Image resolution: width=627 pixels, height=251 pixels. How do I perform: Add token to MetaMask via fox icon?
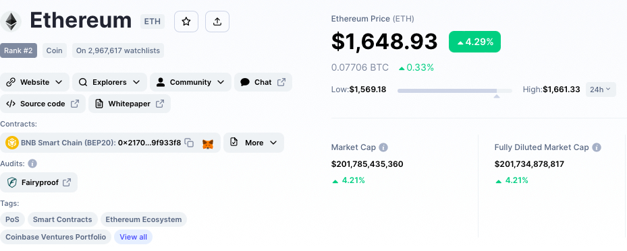207,143
